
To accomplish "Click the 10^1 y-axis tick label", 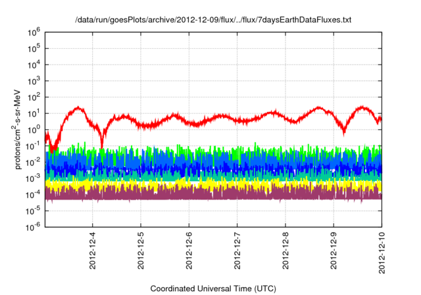I will (34, 113).
